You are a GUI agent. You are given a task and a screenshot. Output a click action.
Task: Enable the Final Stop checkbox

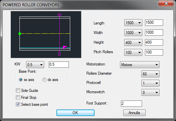coord(18,98)
